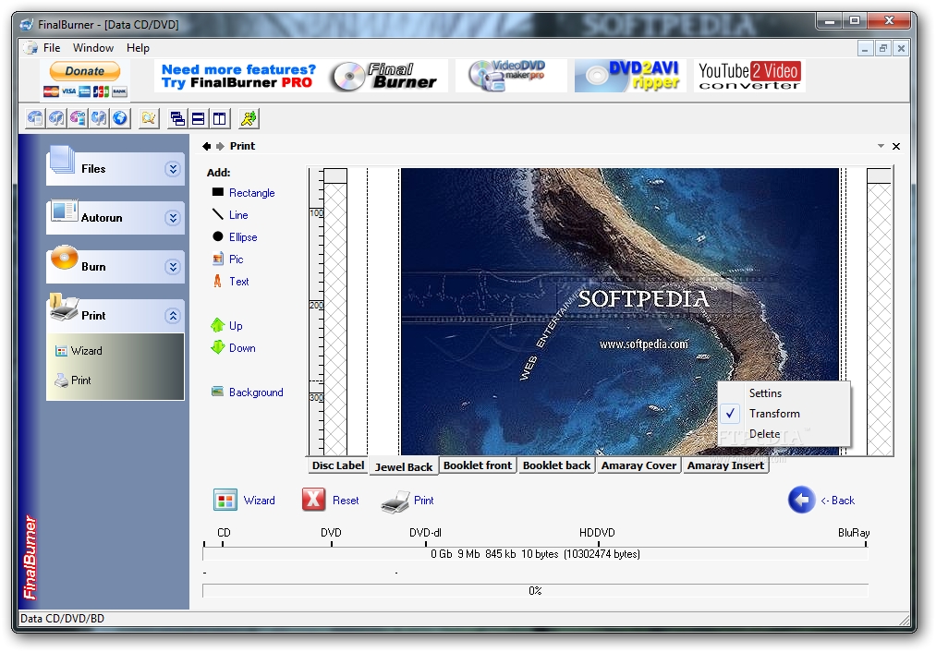Navigate back with the black left arrow

(x=207, y=146)
